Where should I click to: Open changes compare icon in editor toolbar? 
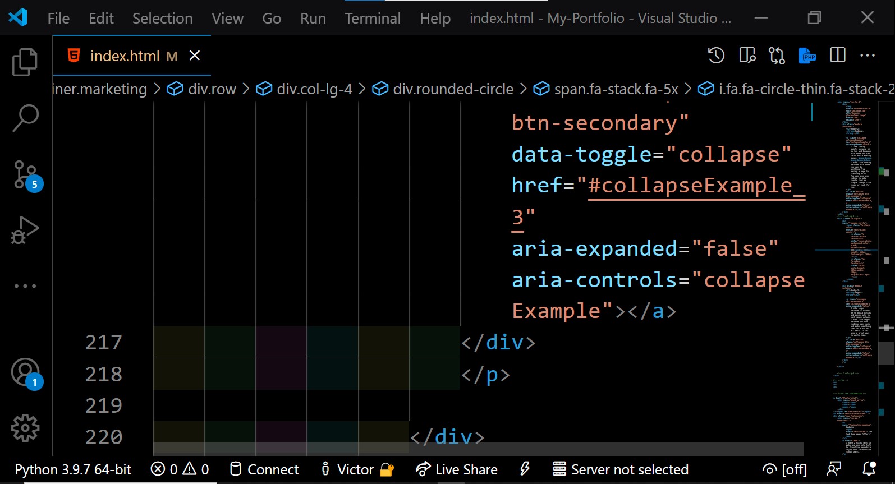click(x=777, y=56)
